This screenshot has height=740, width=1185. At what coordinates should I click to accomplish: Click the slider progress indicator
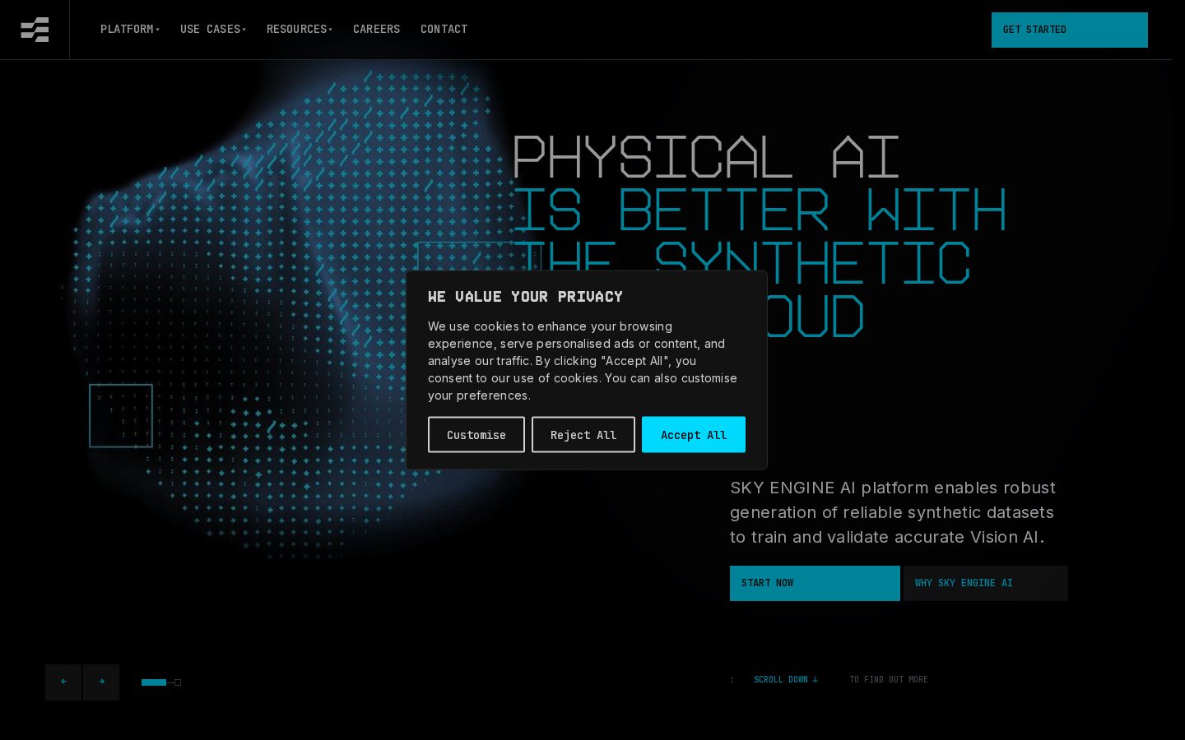click(x=161, y=682)
